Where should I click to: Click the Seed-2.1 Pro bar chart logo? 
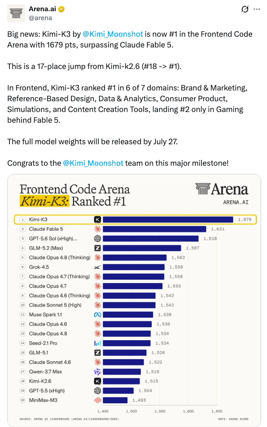(97, 343)
